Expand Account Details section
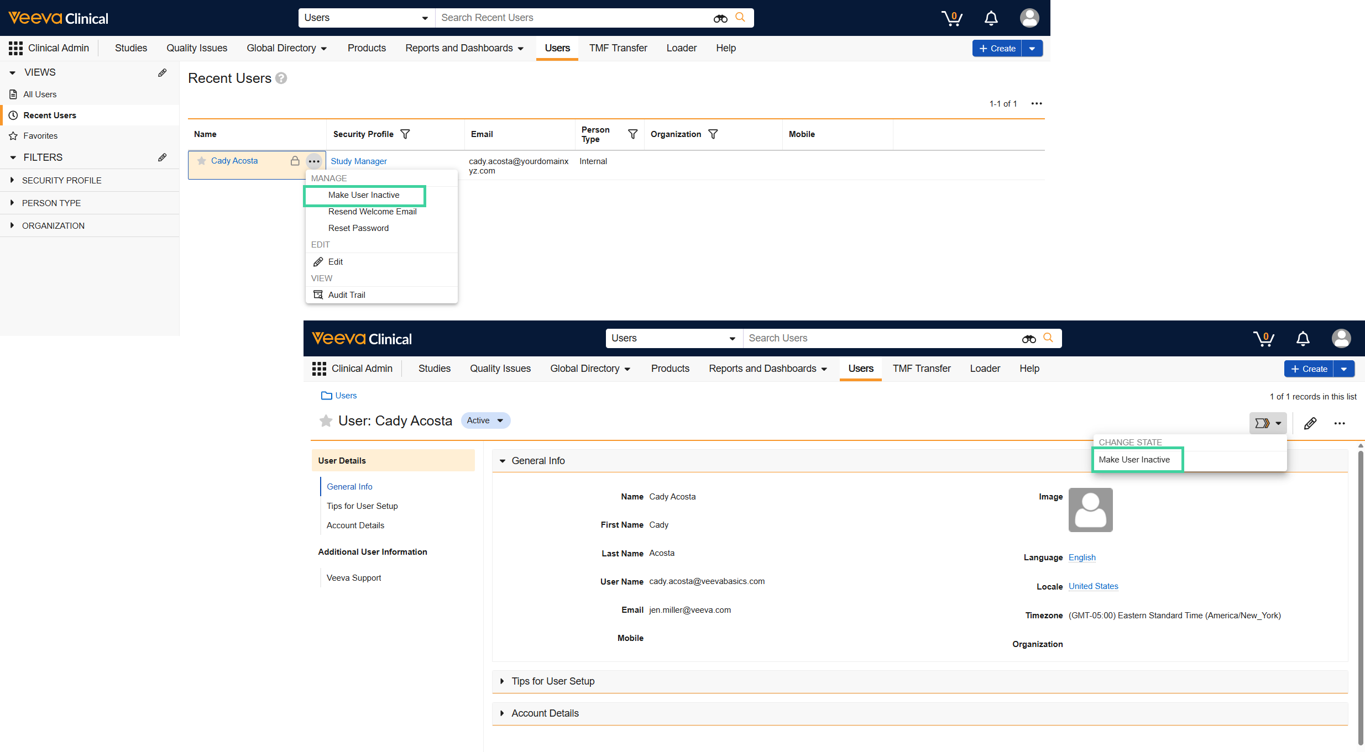 (x=502, y=713)
